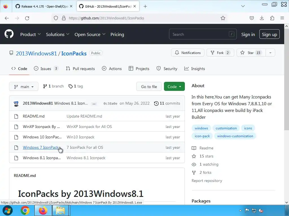Expand the green Code dropdown button
This screenshot has width=289, height=216.
(x=174, y=87)
